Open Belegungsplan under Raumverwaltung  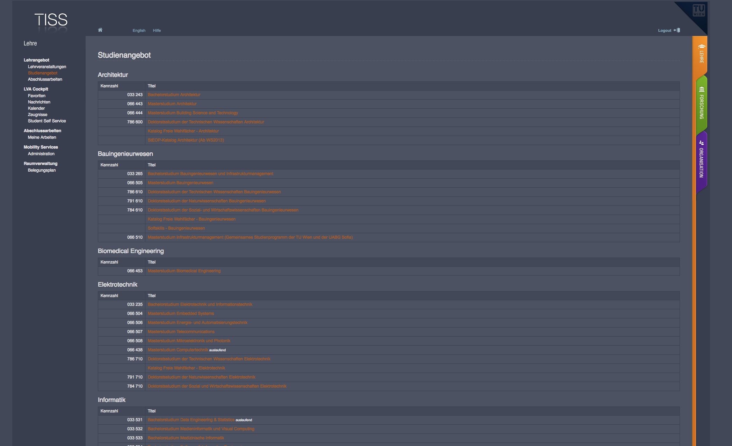[42, 170]
